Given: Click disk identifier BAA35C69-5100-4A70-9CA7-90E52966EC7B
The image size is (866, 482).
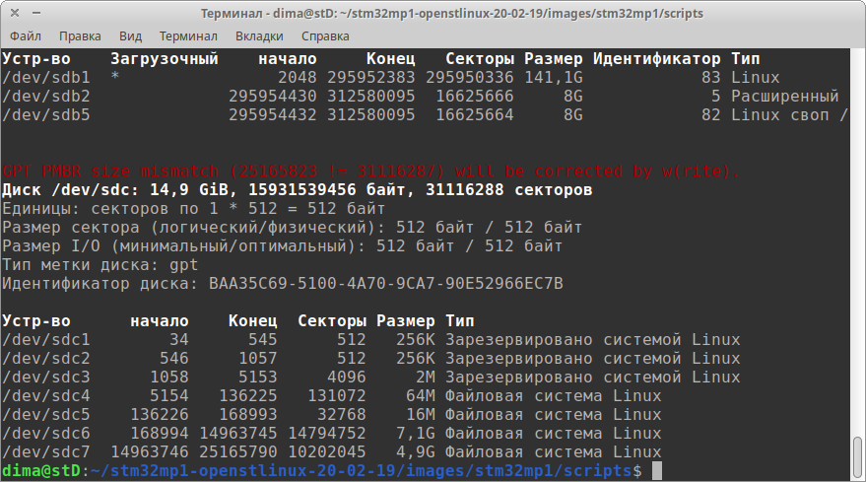Looking at the screenshot, I should point(386,284).
